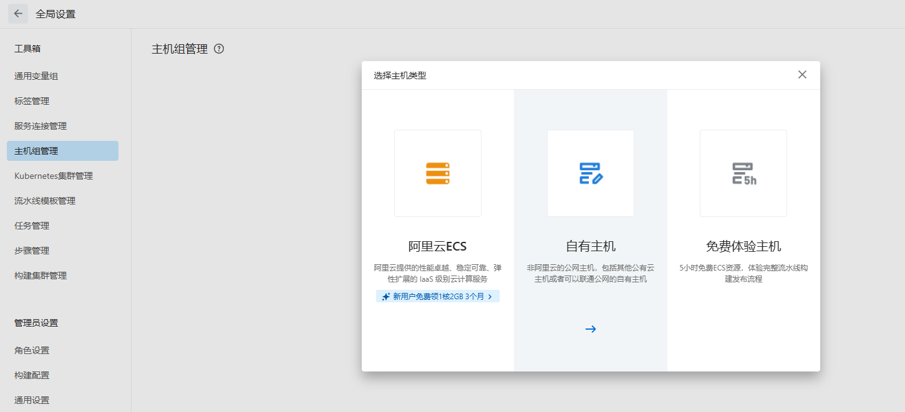
Task: Select 步骤管理 sidebar item
Action: tap(32, 251)
